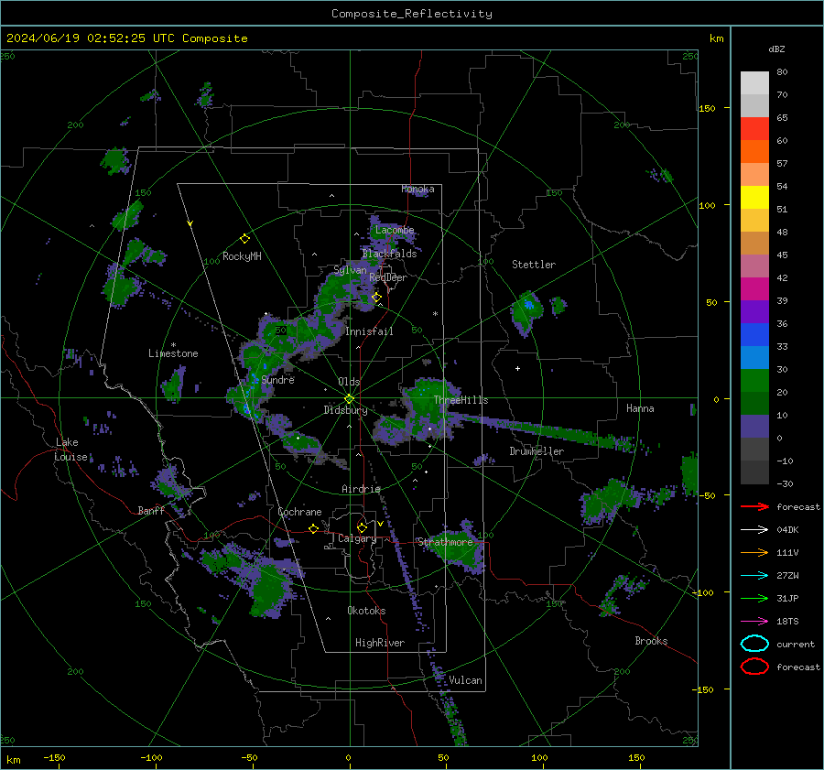Pick the dark gray swatch between -10 and -30 dBZ

click(x=754, y=472)
